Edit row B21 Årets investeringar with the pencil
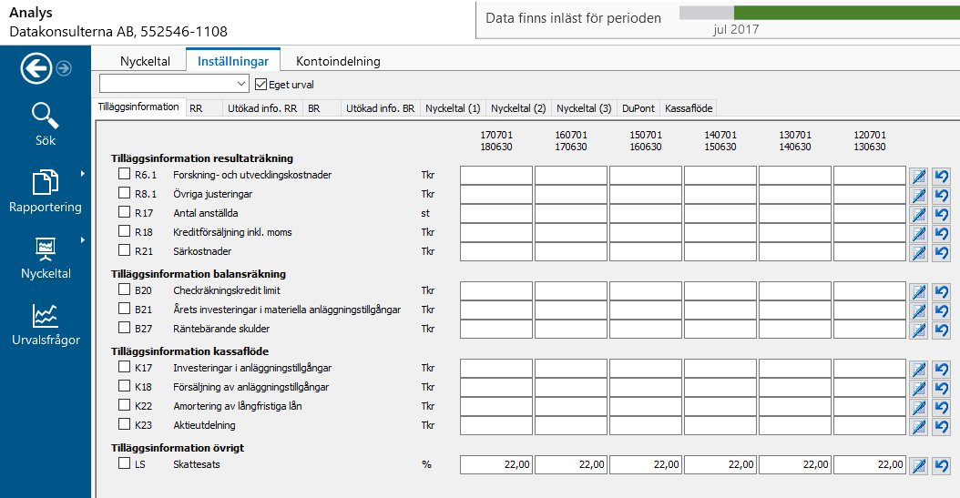The image size is (960, 498). (918, 310)
